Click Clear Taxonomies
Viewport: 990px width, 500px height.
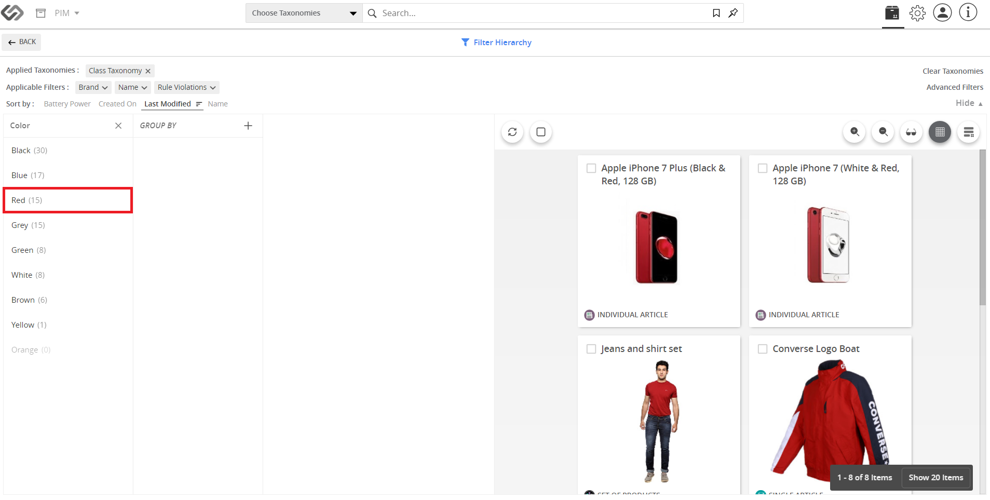click(953, 71)
